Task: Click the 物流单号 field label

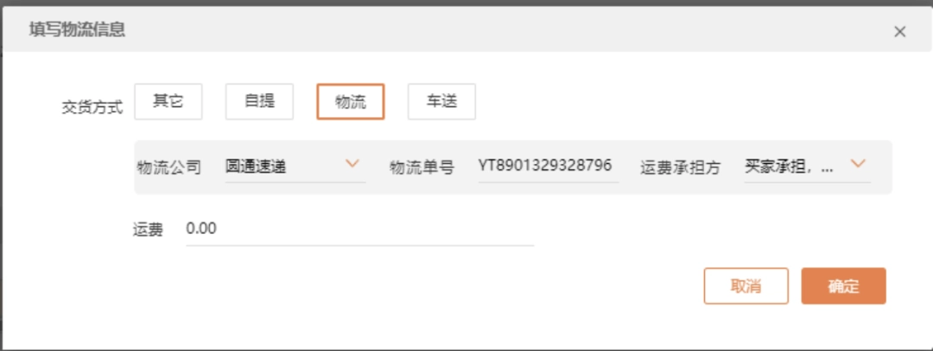Action: point(422,167)
